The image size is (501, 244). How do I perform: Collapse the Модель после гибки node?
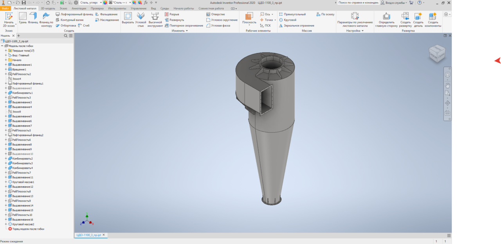tap(2, 46)
